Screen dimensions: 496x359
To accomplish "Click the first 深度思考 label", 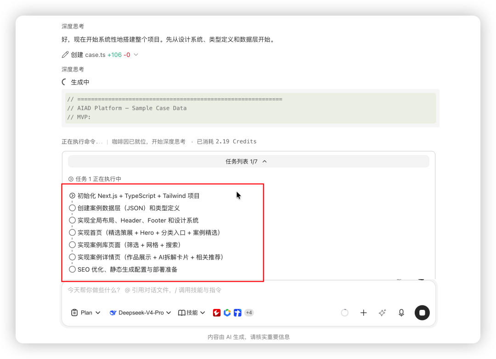I will click(73, 26).
